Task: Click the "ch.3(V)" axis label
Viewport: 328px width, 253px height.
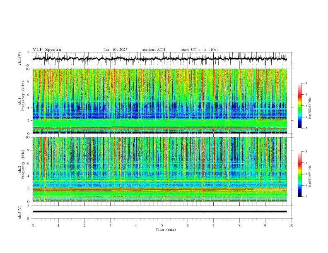Action: coord(20,212)
